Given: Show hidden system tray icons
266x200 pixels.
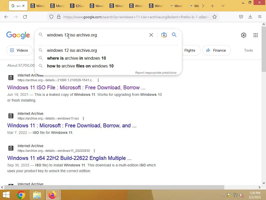Looking at the screenshot, I should pos(223,195).
